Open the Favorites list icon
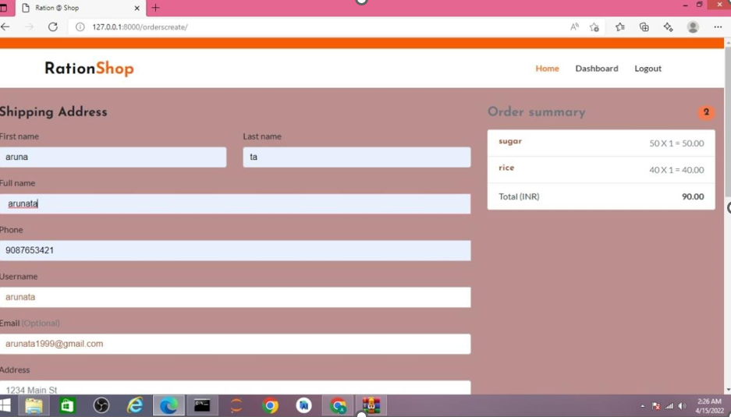 [x=620, y=27]
